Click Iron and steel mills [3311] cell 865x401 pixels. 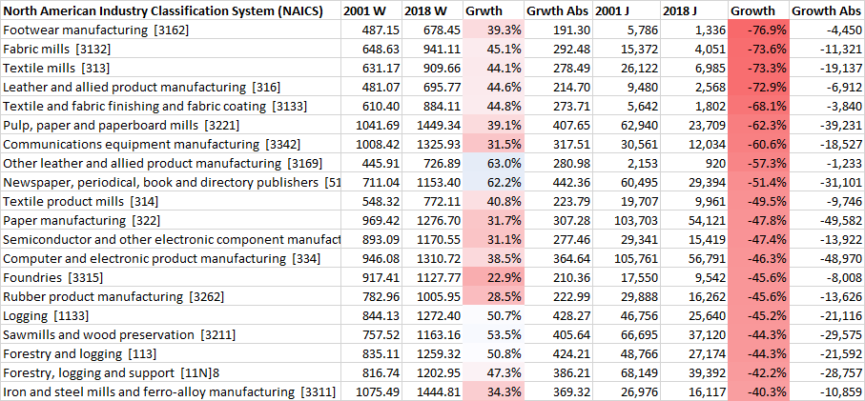point(171,391)
